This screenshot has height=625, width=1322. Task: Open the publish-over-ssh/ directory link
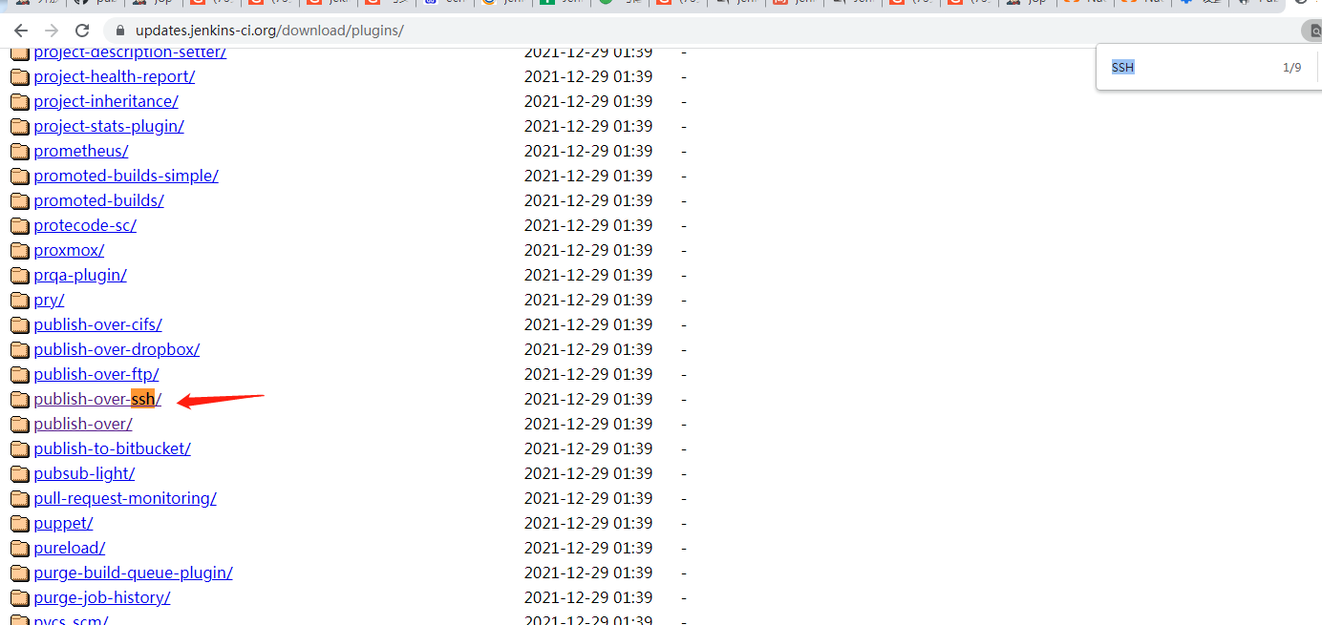click(97, 399)
